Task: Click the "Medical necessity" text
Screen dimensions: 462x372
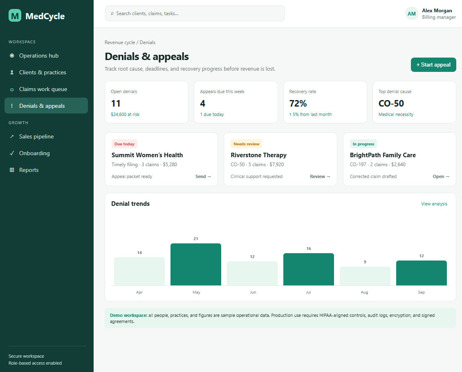Action: 396,114
